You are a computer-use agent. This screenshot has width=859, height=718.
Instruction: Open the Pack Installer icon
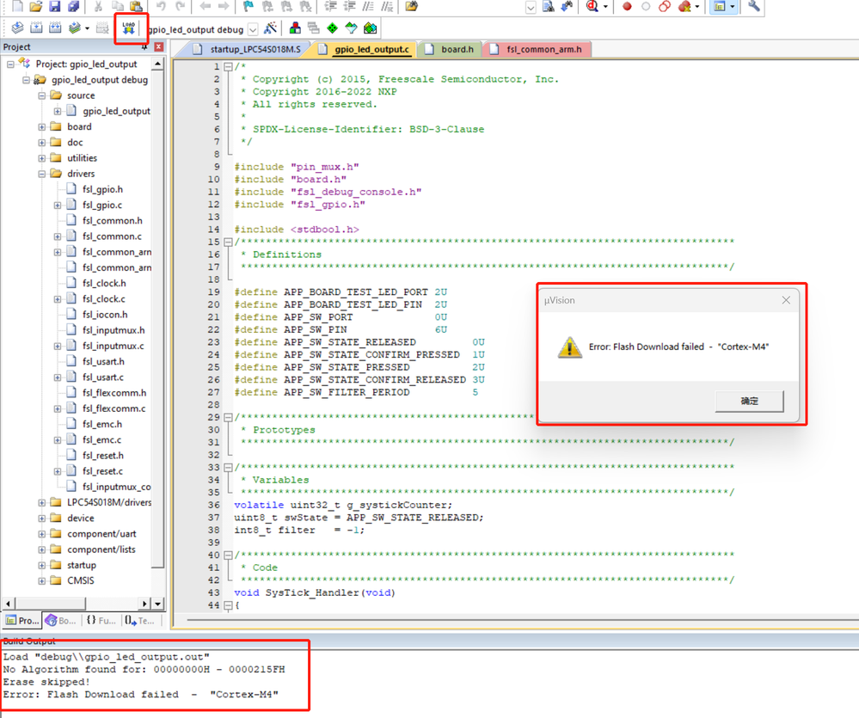(371, 28)
